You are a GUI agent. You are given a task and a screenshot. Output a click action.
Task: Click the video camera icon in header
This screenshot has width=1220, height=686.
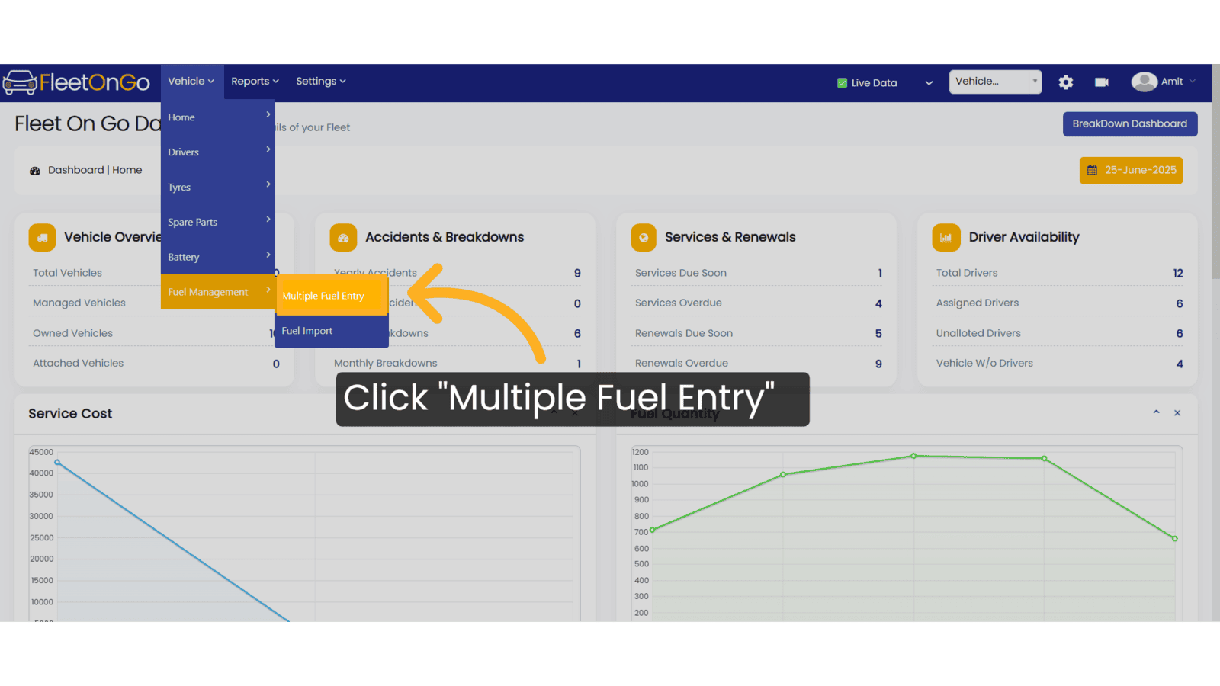coord(1102,82)
